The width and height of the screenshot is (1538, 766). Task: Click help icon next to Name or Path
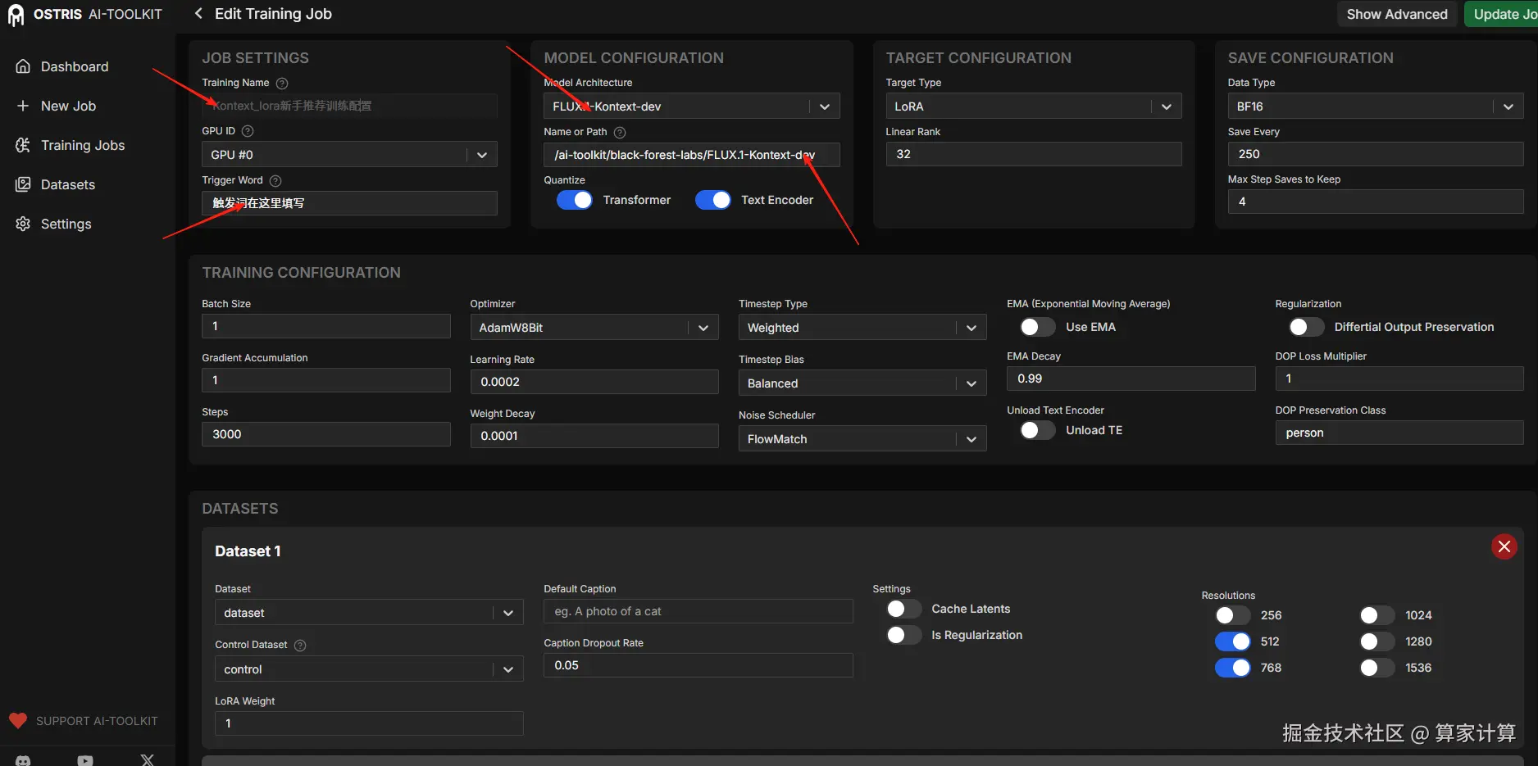tap(620, 133)
